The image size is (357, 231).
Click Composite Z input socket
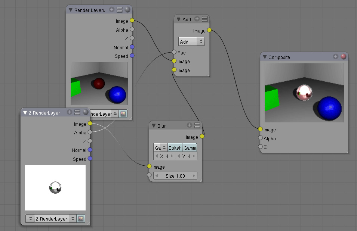coord(261,147)
